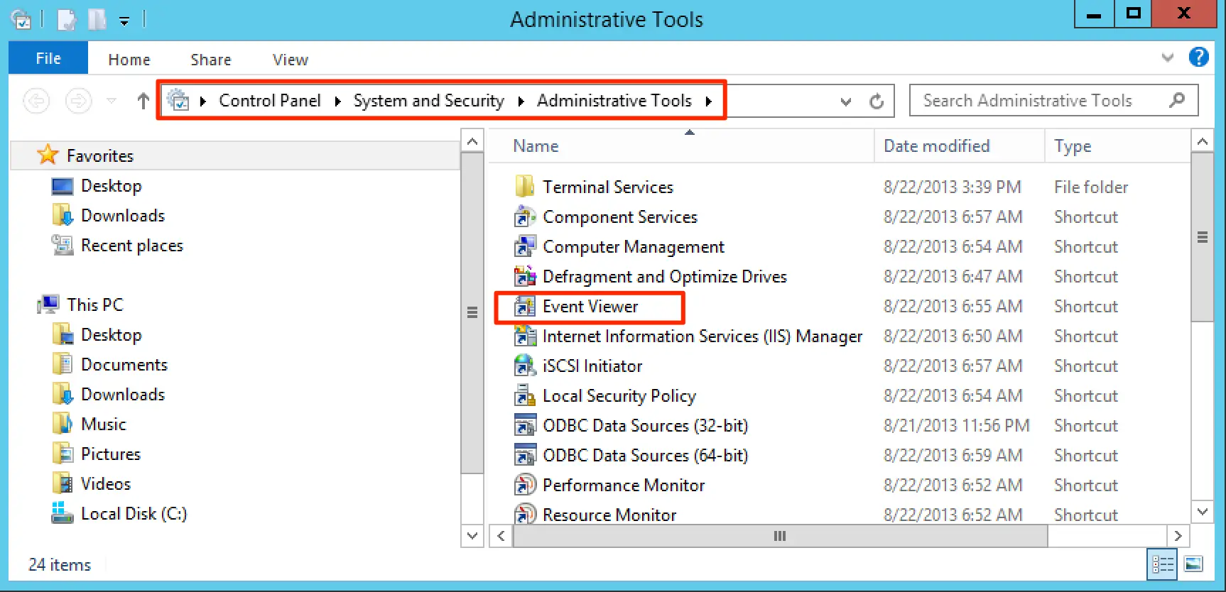Select ODBC Data Sources (32-bit) icon
1226x592 pixels.
(x=525, y=425)
